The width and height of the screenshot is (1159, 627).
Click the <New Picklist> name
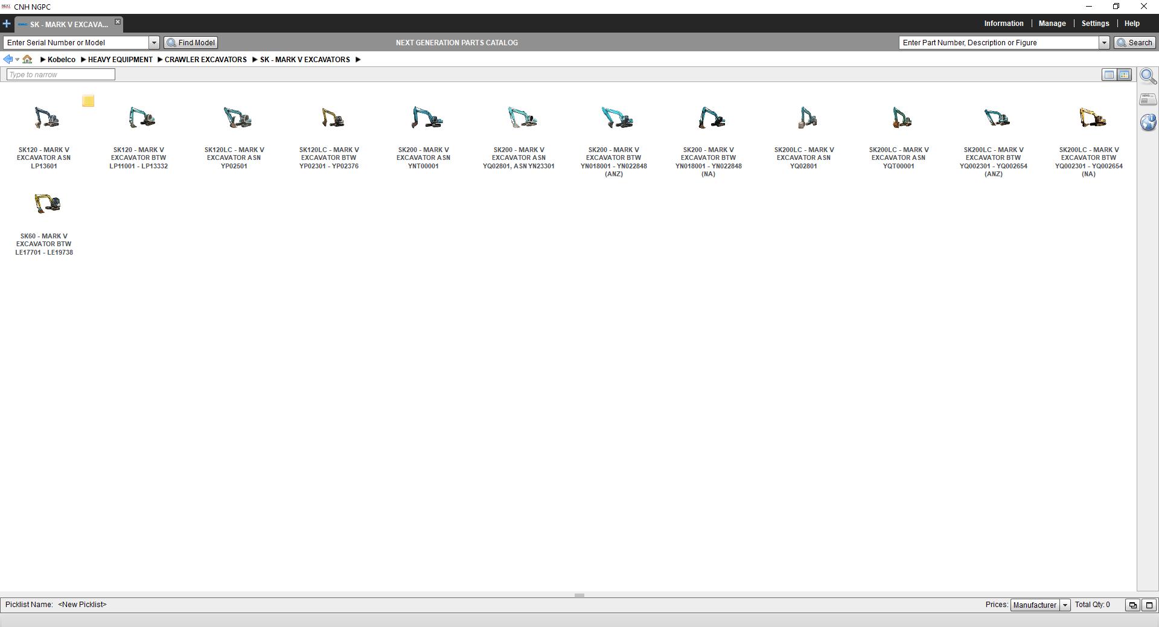click(x=82, y=605)
